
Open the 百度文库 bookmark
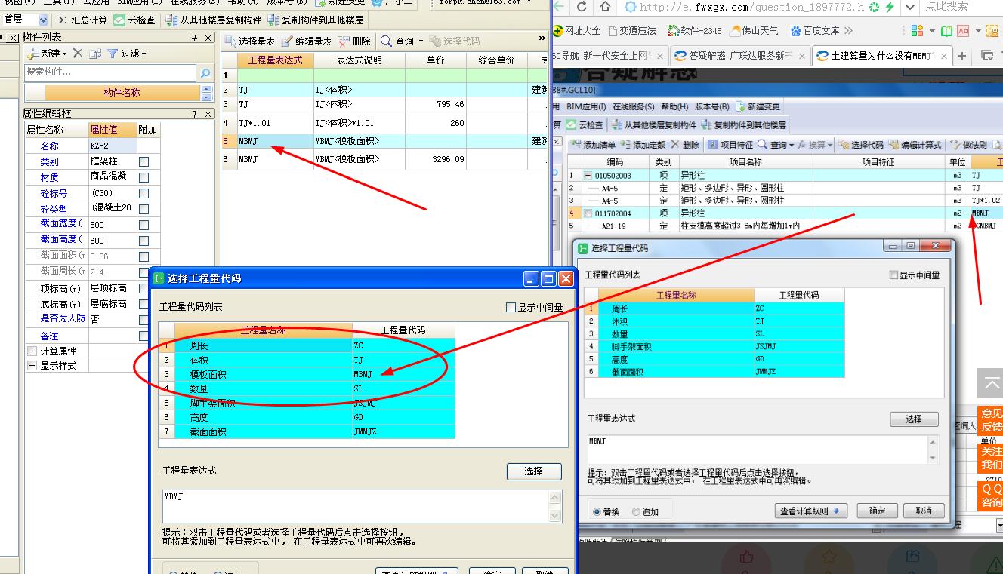pos(815,31)
